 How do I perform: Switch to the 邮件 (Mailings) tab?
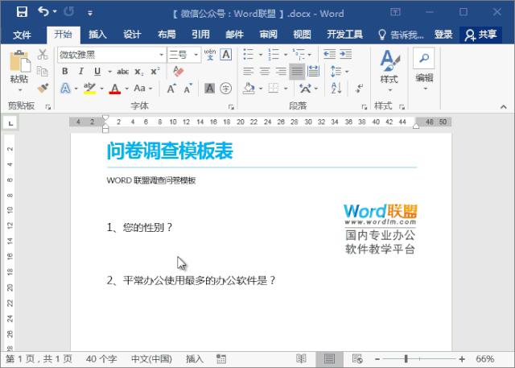coord(234,35)
